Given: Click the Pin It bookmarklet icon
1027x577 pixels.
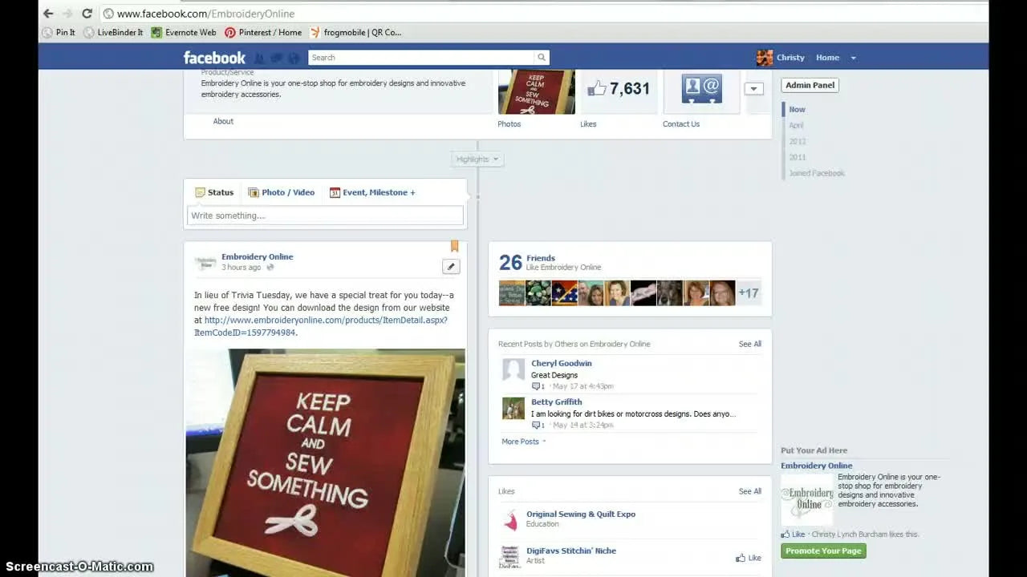Looking at the screenshot, I should (x=47, y=32).
